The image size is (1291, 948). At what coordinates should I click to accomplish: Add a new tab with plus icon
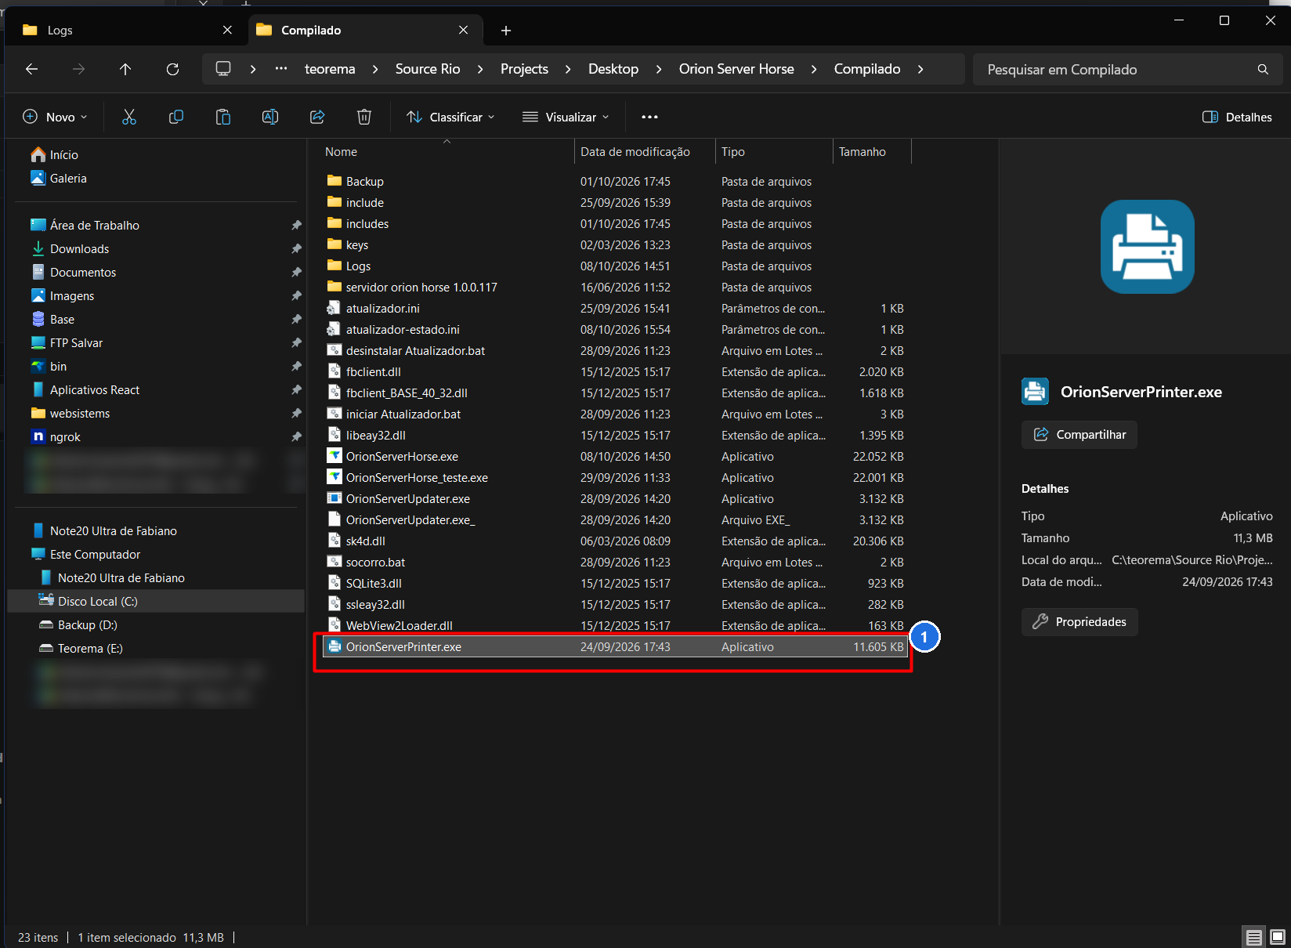pyautogui.click(x=506, y=31)
